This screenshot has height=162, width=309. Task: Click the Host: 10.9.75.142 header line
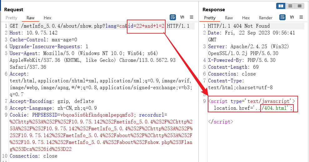pos(33,33)
